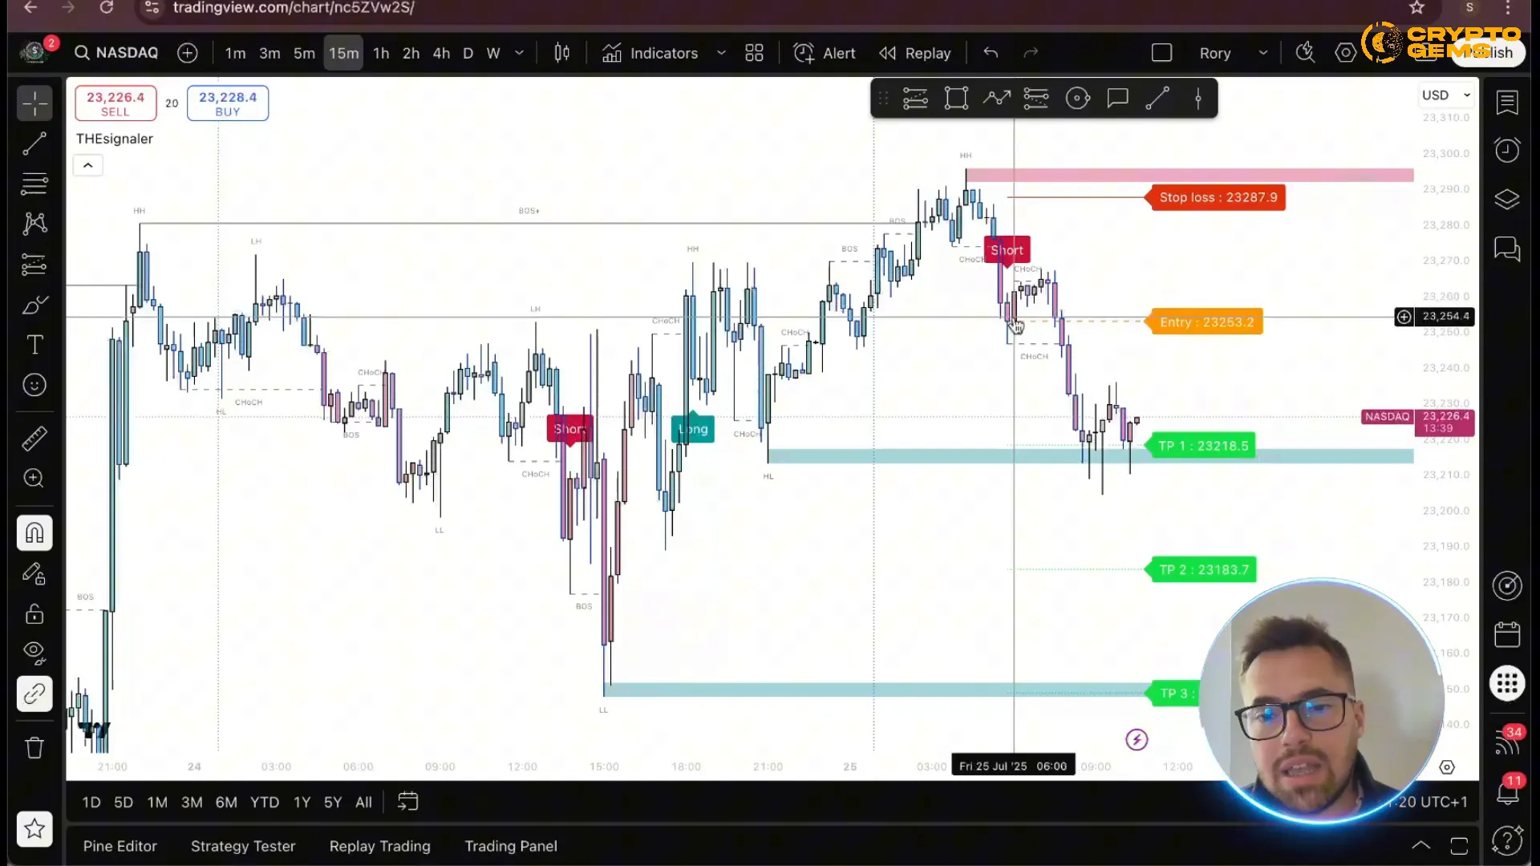Image resolution: width=1540 pixels, height=866 pixels.
Task: Open the Fibonacci retracement tools
Action: (x=34, y=184)
